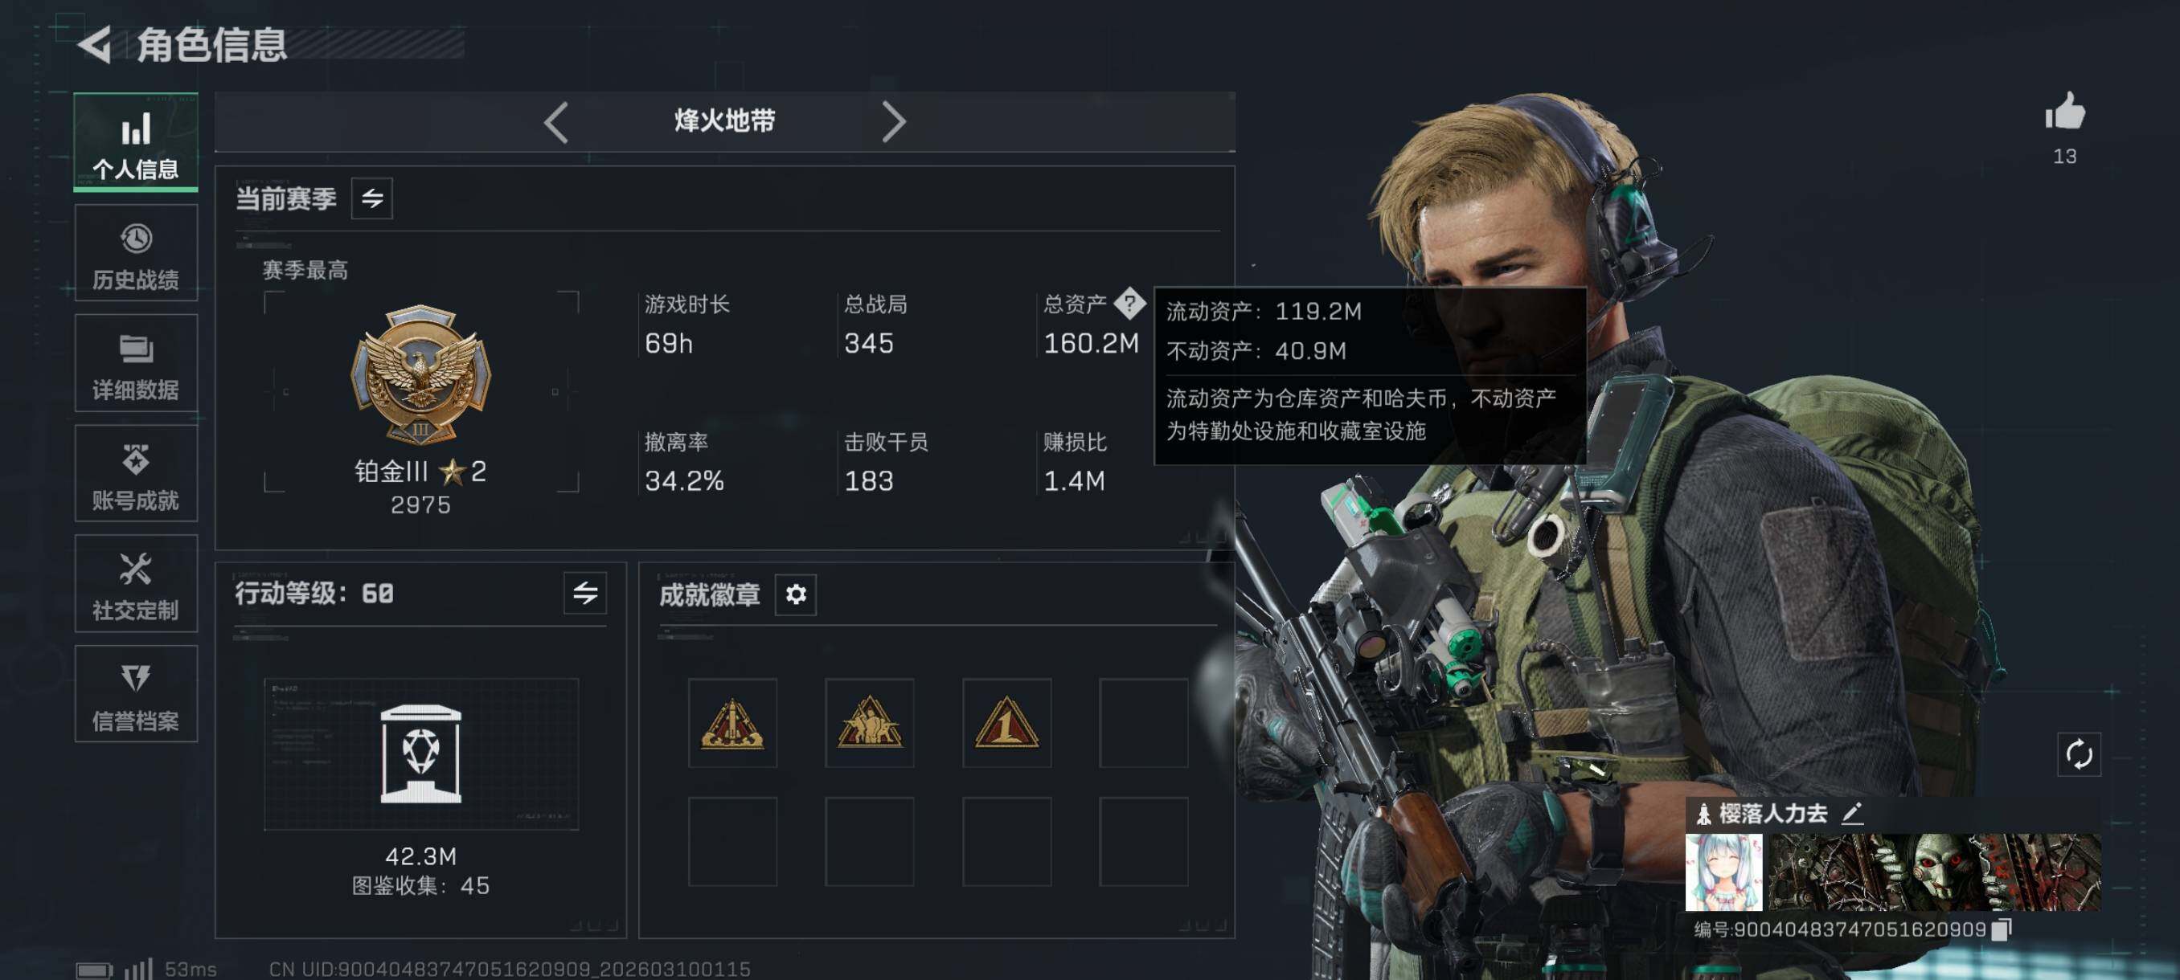The width and height of the screenshot is (2180, 980).
Task: Switch to next mode with right chevron
Action: point(894,123)
